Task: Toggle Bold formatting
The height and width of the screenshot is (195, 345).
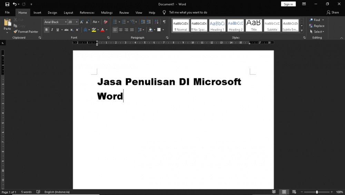Action: (47, 30)
